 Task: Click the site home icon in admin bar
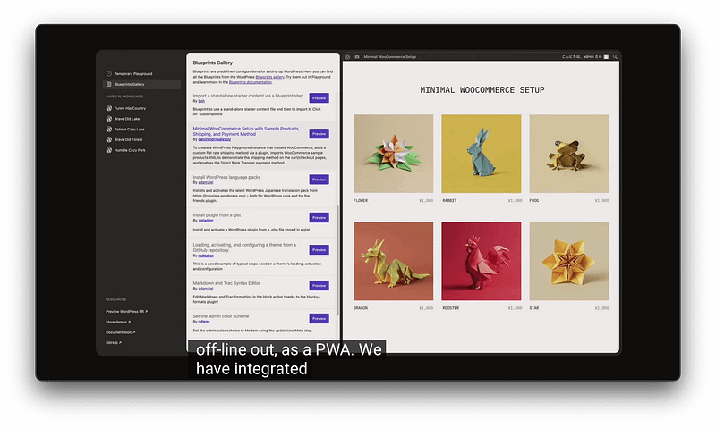coord(357,57)
